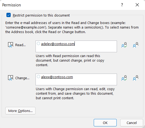Select the circle beside alexw@contoso.com
This screenshot has height=128, width=145.
(38, 77)
